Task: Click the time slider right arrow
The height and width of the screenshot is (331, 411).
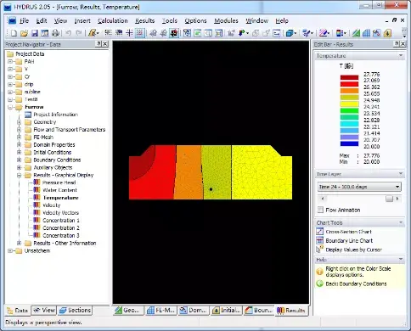Action: pos(397,199)
